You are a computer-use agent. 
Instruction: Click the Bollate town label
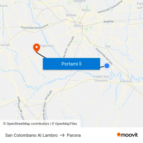[x=71, y=15]
